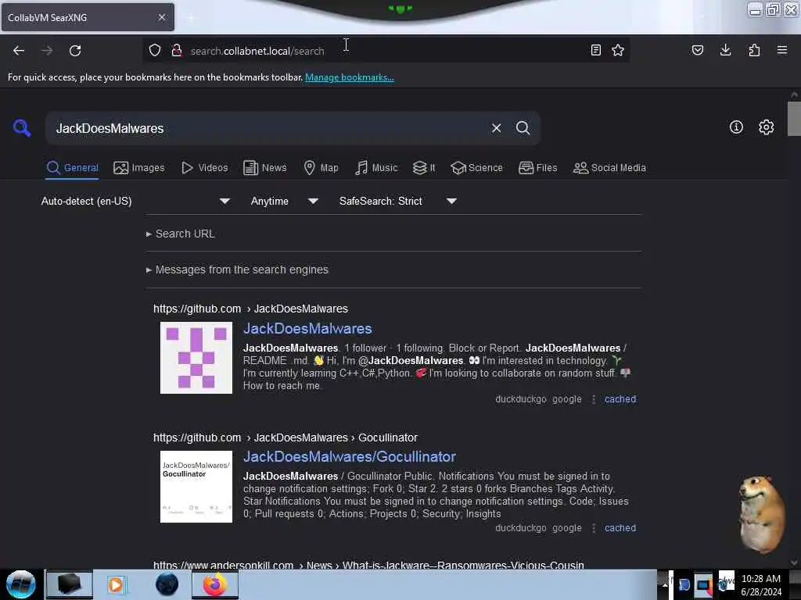Open the dark globe browser taskbar icon
801x600 pixels.
pos(167,584)
